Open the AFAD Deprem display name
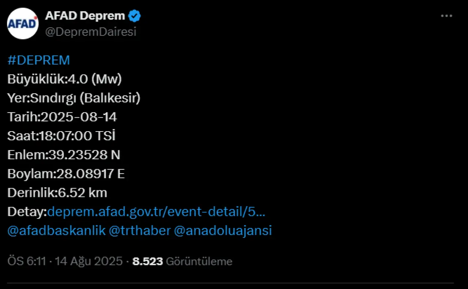The image size is (468, 289). tap(85, 16)
